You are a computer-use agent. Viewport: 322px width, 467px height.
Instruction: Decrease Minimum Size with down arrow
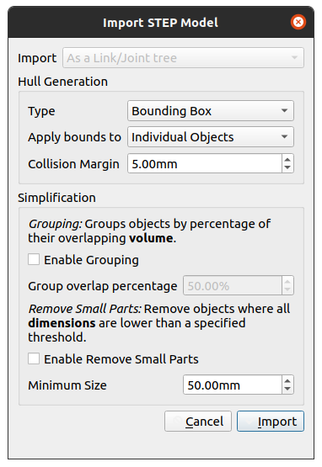tap(287, 389)
